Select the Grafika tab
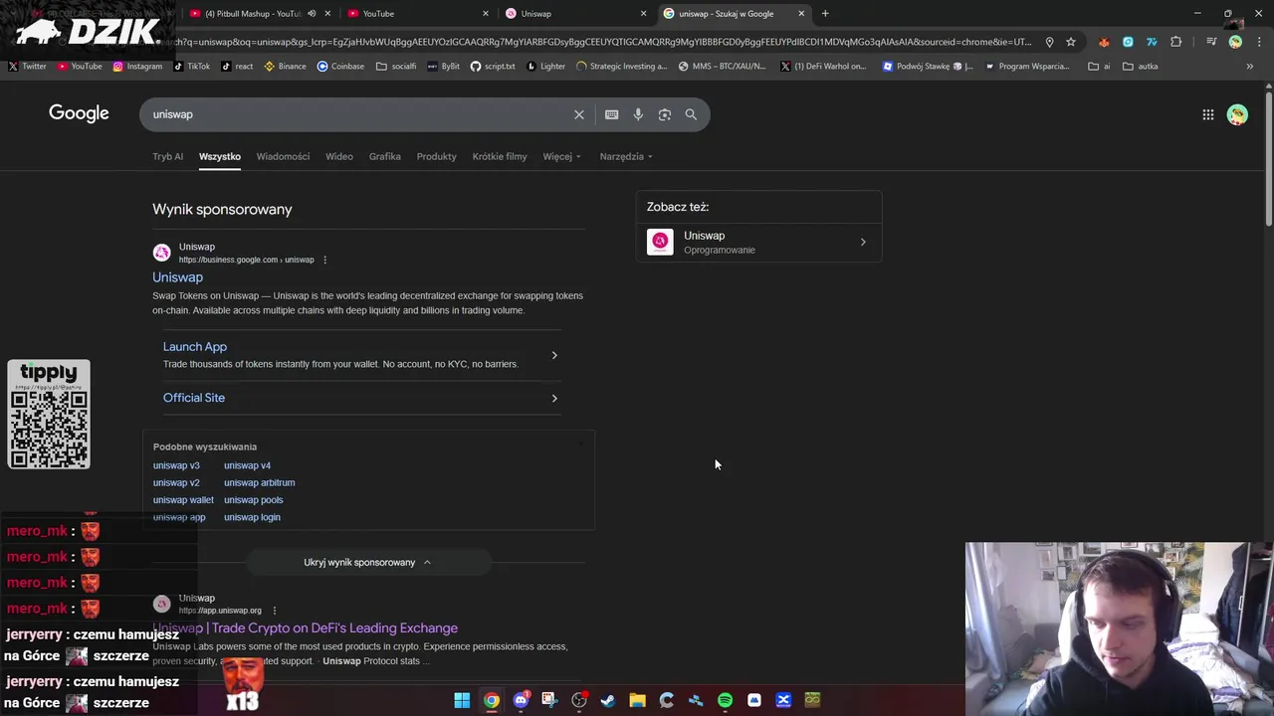This screenshot has height=716, width=1274. point(384,156)
